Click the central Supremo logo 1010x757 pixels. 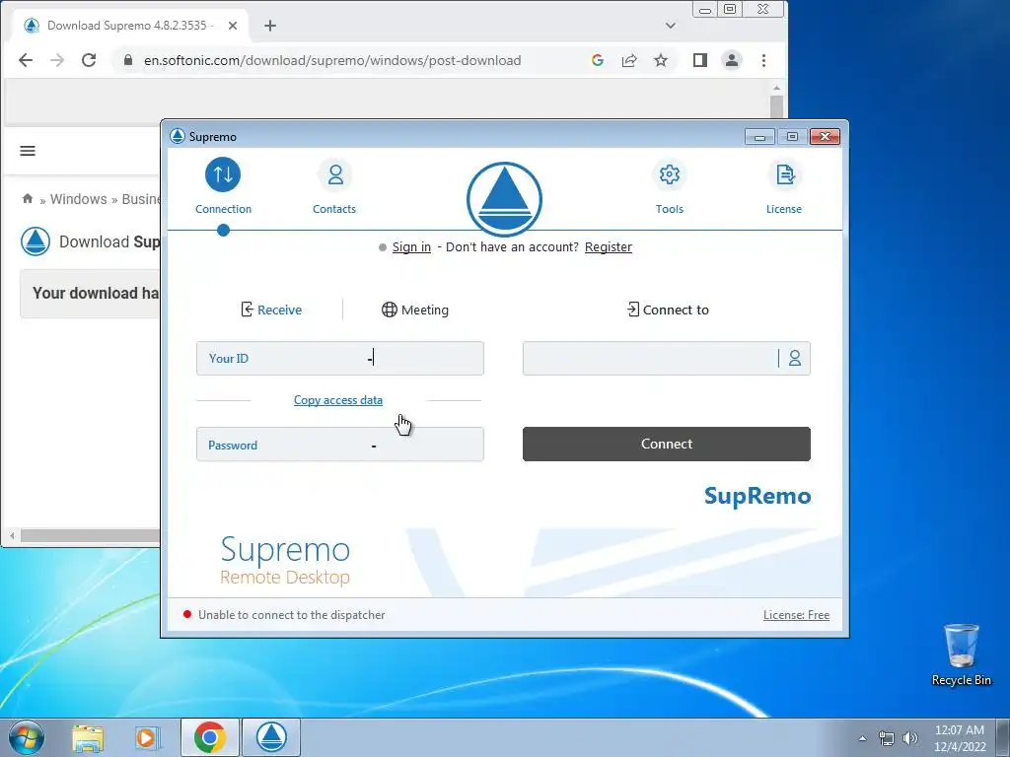pos(504,199)
